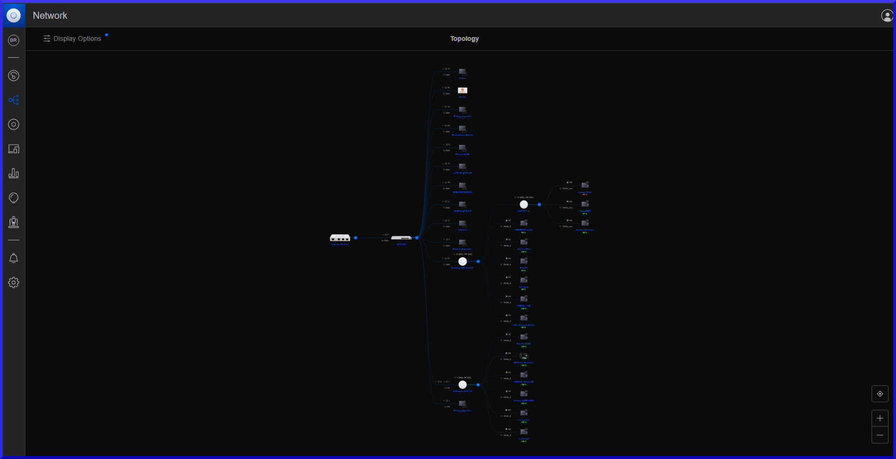Image resolution: width=896 pixels, height=459 pixels.
Task: Expand the Display Options panel
Action: coord(73,38)
